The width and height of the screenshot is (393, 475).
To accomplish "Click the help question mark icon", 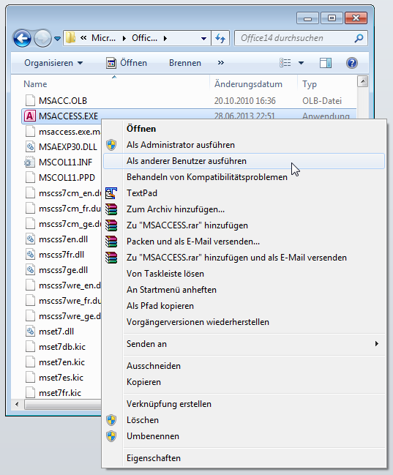I will pyautogui.click(x=352, y=63).
